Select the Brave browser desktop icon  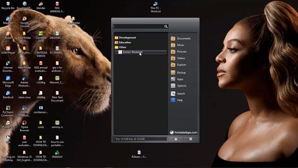[x=8, y=35]
